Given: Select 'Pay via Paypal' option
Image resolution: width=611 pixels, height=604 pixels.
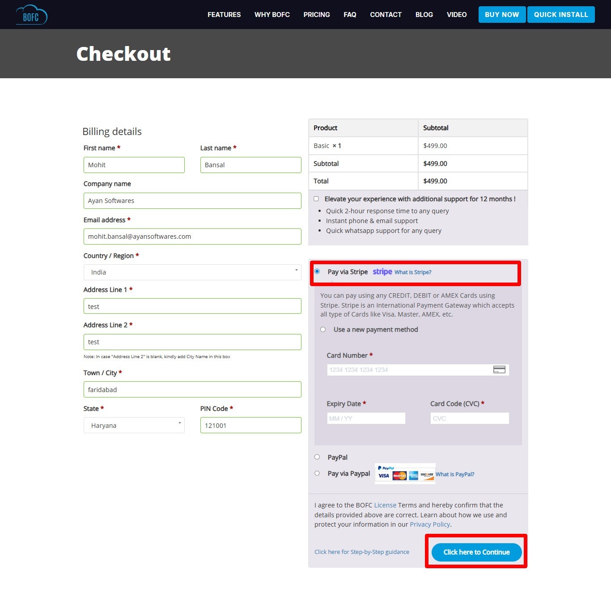Looking at the screenshot, I should pos(317,473).
